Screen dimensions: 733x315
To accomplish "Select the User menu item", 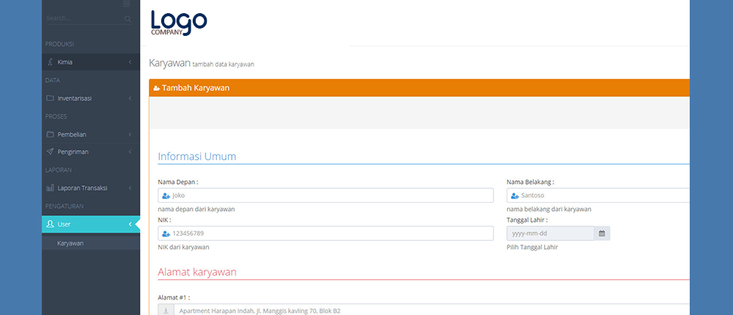I will pos(65,224).
